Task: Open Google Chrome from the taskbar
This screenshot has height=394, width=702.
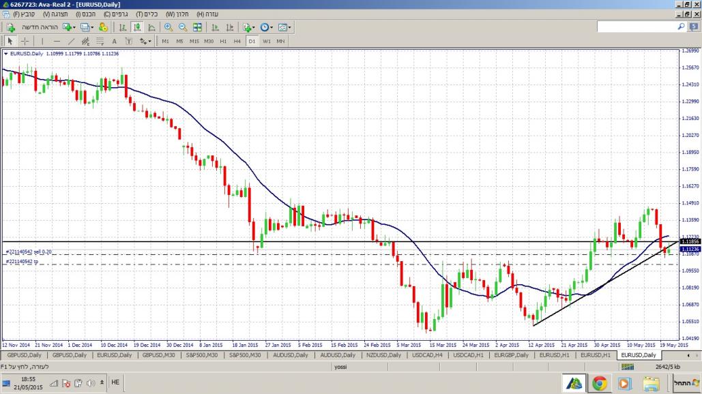Action: tap(600, 383)
